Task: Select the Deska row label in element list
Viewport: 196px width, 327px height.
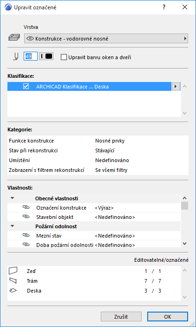Action: (x=34, y=291)
